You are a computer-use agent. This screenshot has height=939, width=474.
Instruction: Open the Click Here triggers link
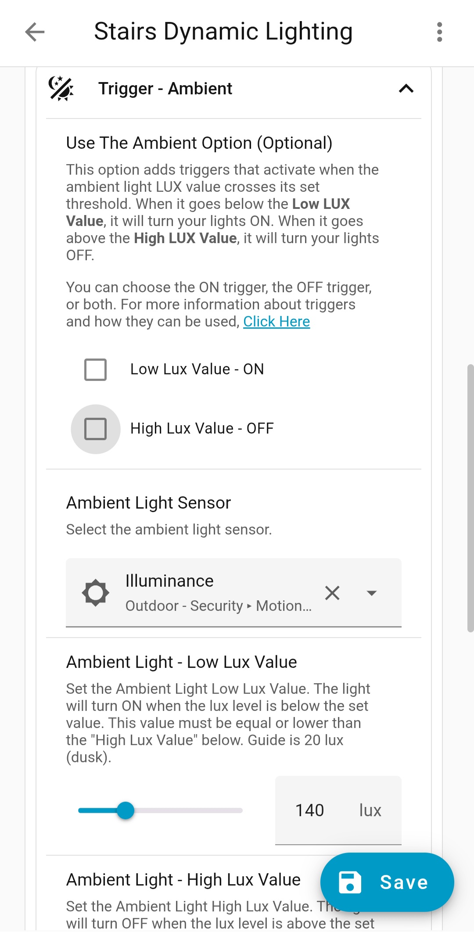[x=276, y=322]
